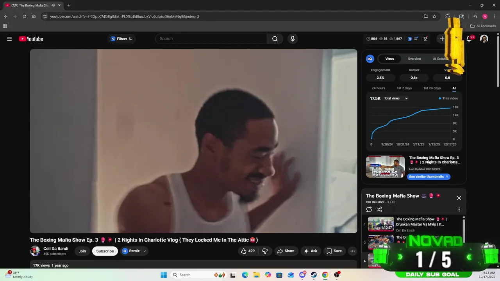This screenshot has width=500, height=281.
Task: Open Chrome tab search dropdown
Action: [x=461, y=16]
